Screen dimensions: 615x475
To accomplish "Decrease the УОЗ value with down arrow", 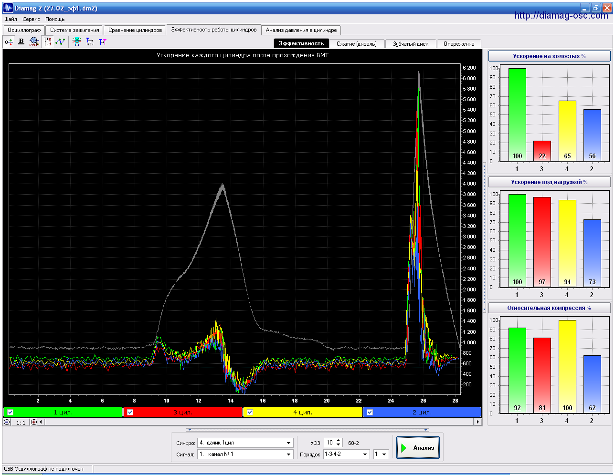I will point(339,445).
